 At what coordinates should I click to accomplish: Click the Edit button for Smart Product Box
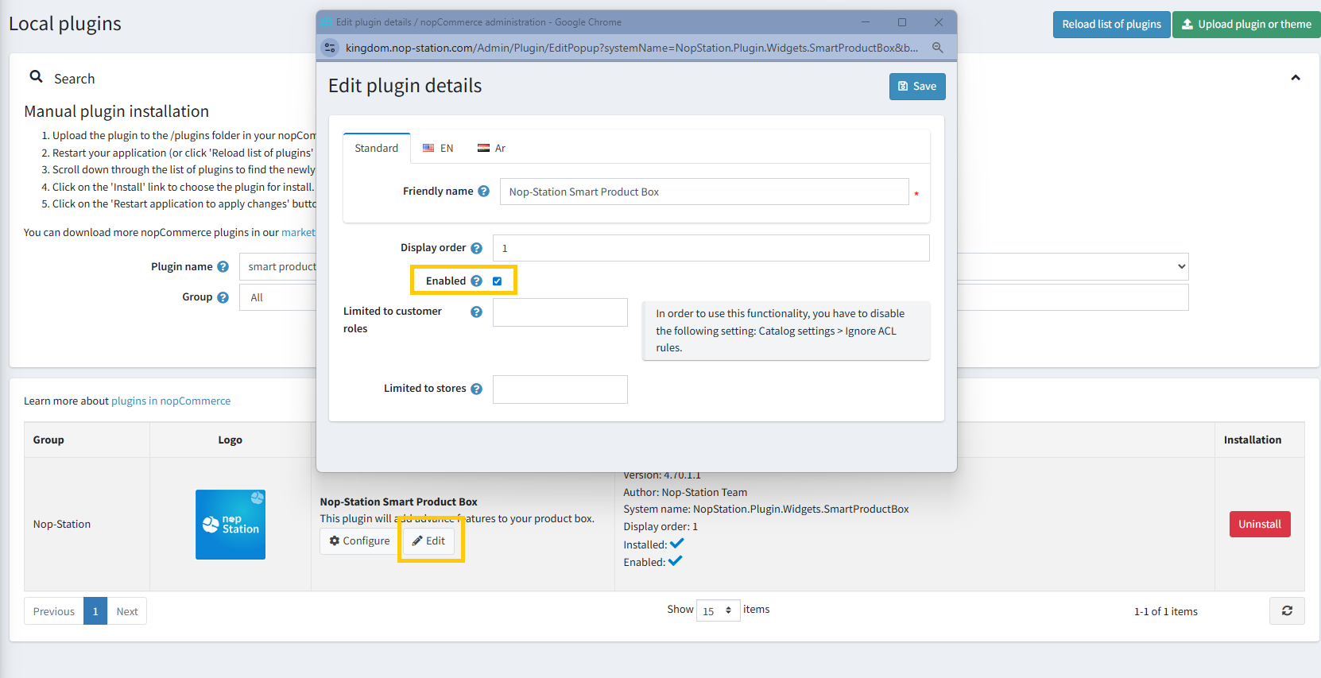coord(428,541)
